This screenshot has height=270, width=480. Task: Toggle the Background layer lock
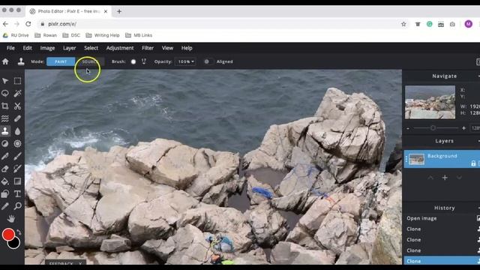pos(473,163)
